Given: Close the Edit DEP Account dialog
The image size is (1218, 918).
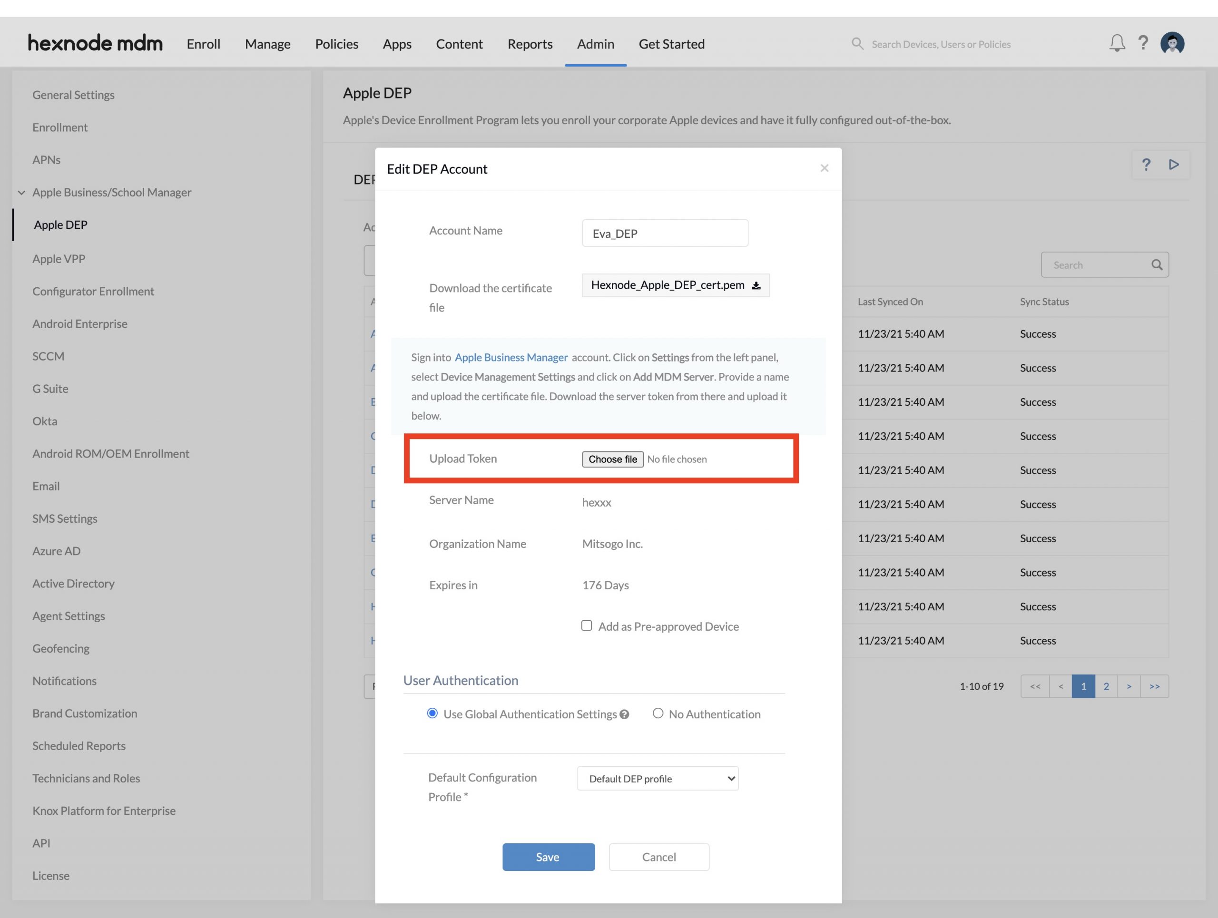Looking at the screenshot, I should pyautogui.click(x=824, y=168).
